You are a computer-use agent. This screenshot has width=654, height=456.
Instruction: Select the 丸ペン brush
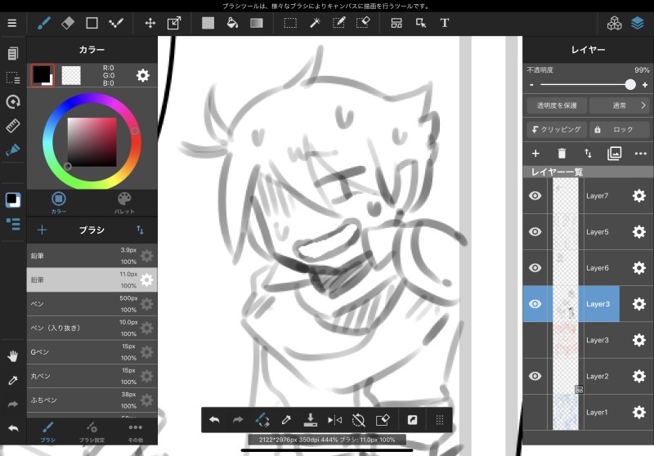point(92,377)
